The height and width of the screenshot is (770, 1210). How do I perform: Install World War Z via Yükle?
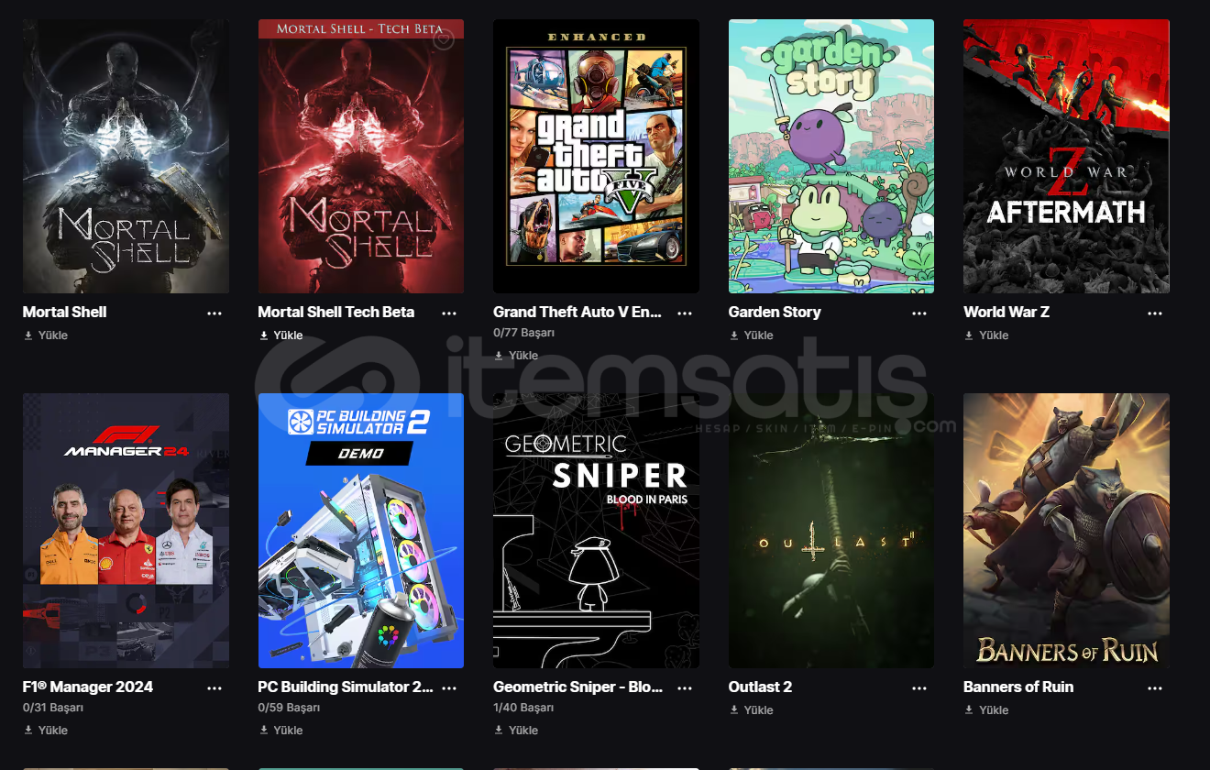986,335
